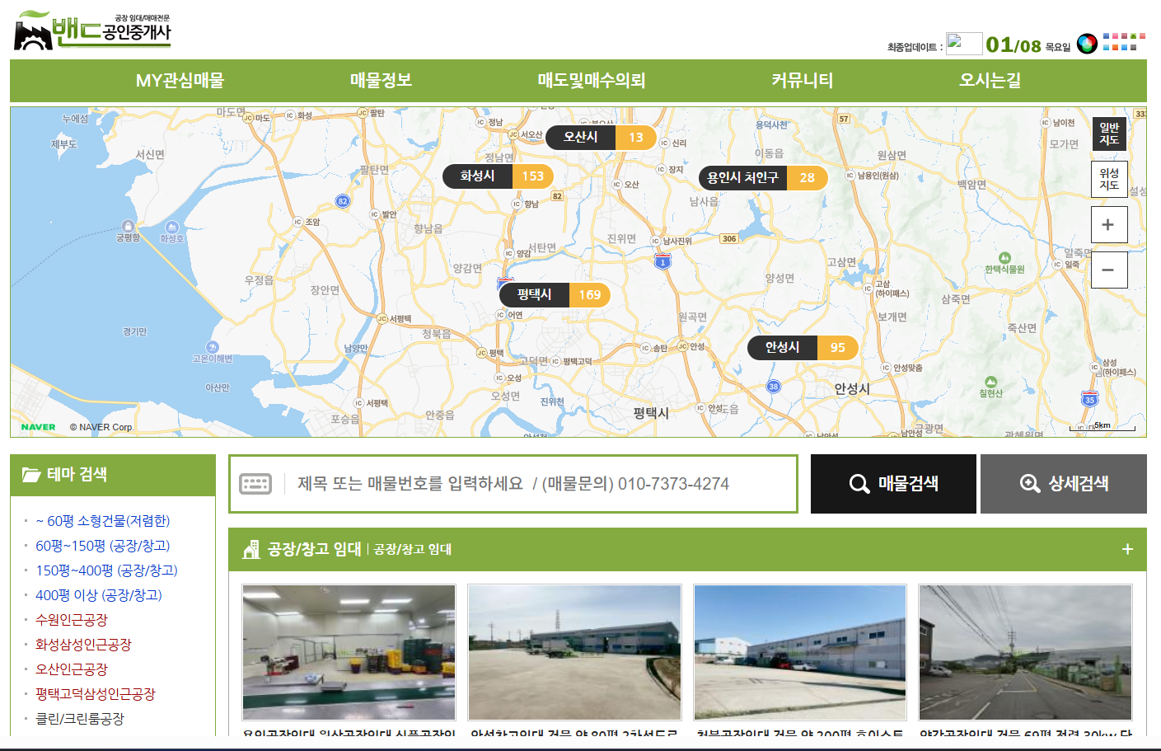The height and width of the screenshot is (751, 1161).
Task: Click the 밴드공인중개사 logo
Action: (x=92, y=31)
